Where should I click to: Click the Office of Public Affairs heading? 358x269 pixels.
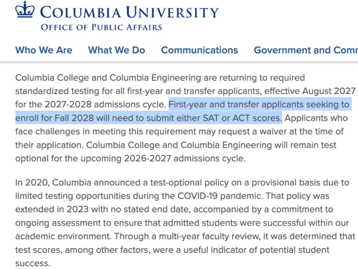[x=102, y=27]
